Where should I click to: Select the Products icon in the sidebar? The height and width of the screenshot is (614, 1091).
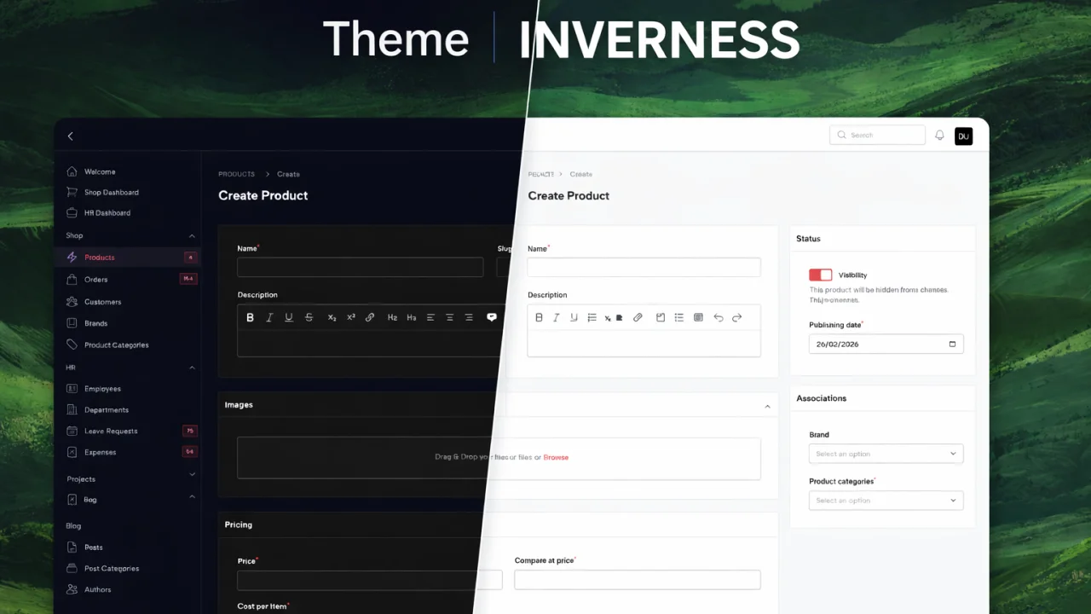[72, 257]
